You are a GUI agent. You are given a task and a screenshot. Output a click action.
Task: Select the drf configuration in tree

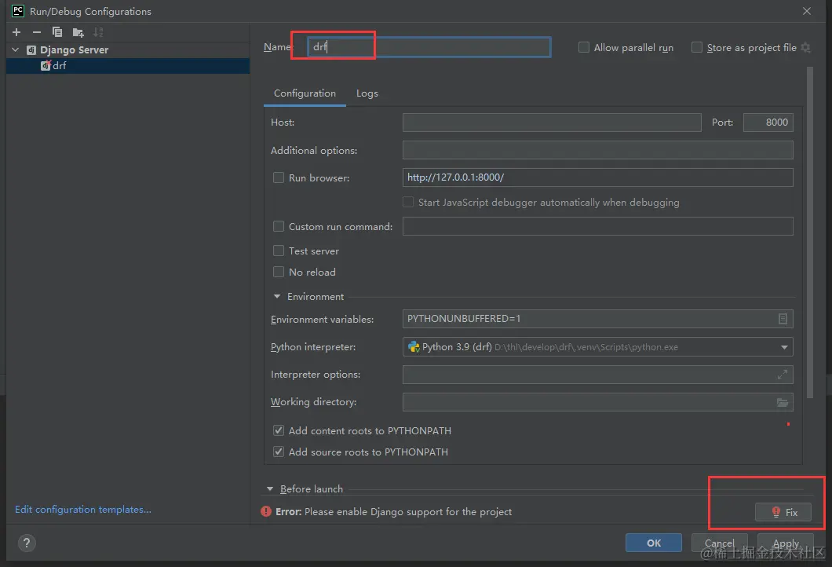[x=128, y=66]
